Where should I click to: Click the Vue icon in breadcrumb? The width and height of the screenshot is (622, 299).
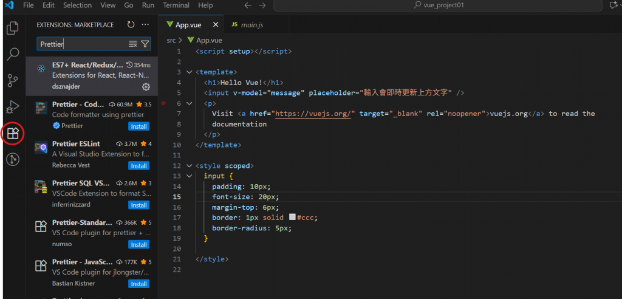click(191, 40)
